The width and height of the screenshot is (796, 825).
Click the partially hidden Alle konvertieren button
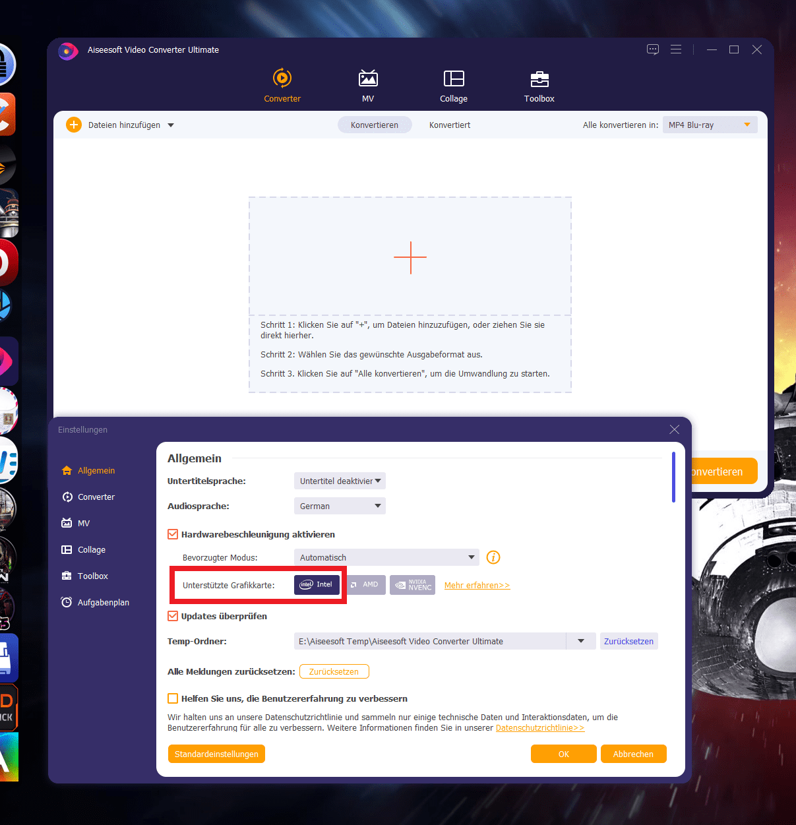[725, 471]
